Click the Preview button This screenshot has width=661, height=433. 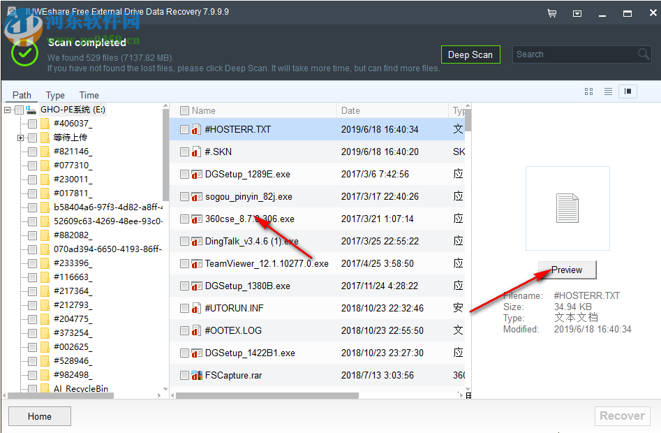pos(567,270)
